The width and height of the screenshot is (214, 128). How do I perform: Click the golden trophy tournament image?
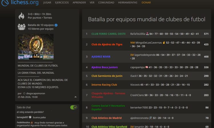(36, 47)
